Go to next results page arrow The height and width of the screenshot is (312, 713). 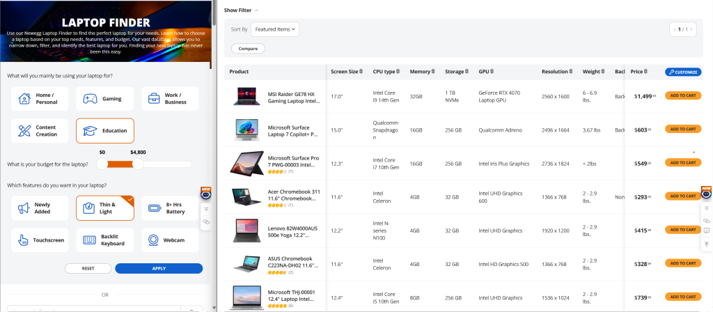(695, 29)
